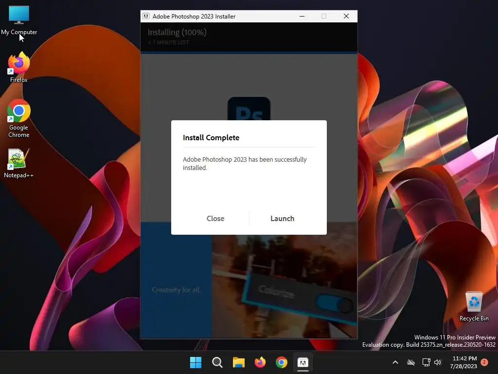The width and height of the screenshot is (498, 374).
Task: Open Firefox from the taskbar
Action: click(x=260, y=362)
